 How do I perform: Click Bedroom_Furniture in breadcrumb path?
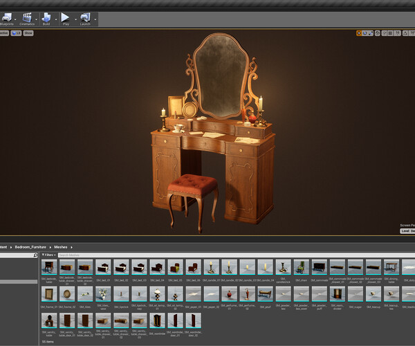coord(30,247)
